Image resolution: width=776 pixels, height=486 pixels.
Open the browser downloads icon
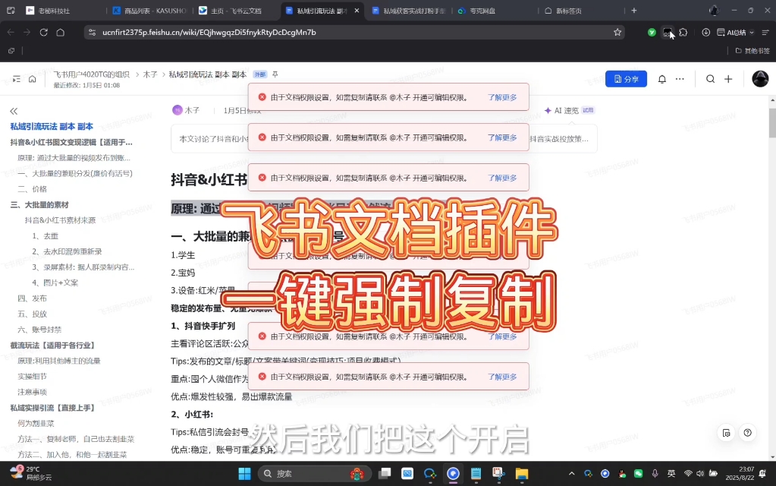pyautogui.click(x=705, y=32)
